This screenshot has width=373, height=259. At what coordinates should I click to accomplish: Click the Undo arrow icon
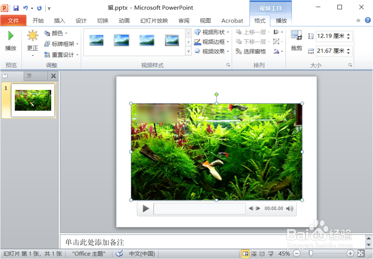(x=25, y=8)
